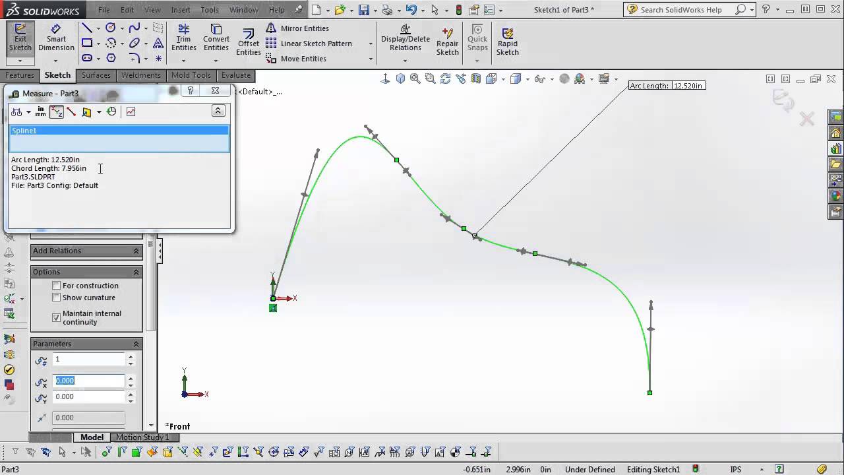Click Repair Sketch tool
Screen dimensions: 844x475
coord(447,42)
